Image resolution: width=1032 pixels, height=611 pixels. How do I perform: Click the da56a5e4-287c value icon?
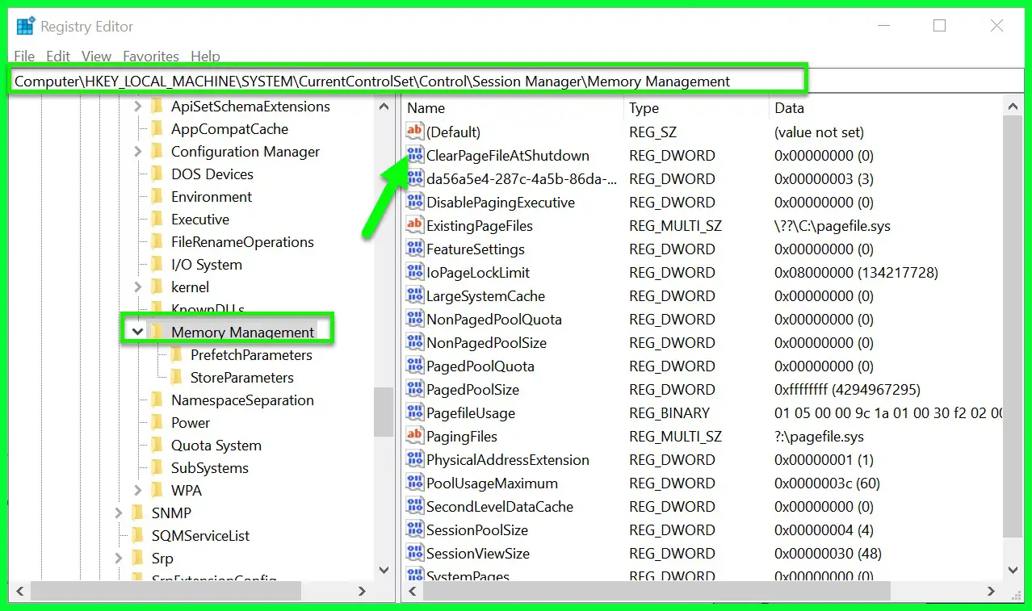pos(415,179)
